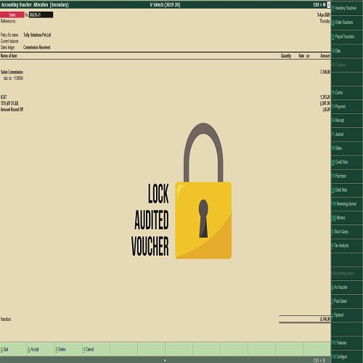Switch to Receipt voucher type

point(347,121)
